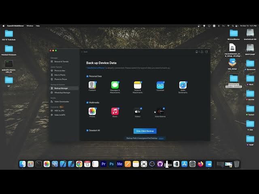The image size is (259, 194).
Task: Open the Apple menu
Action: tap(4, 26)
